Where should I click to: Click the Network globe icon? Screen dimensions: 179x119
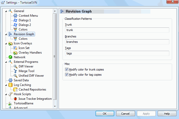coord(10,57)
